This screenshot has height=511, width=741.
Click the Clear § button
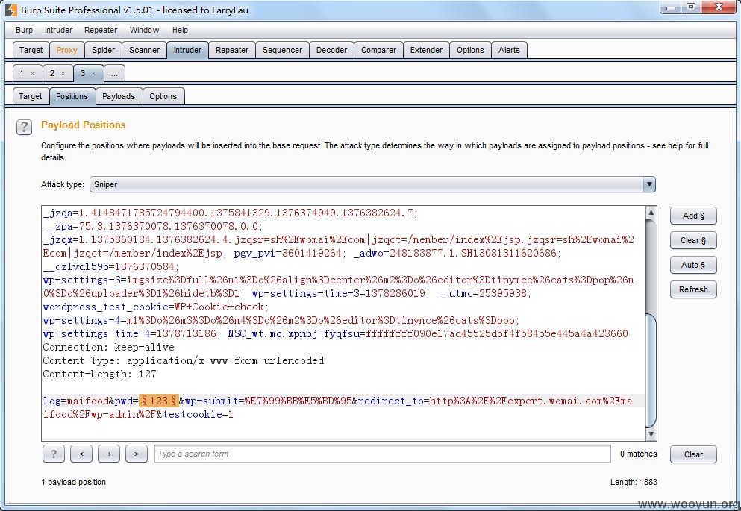(x=693, y=240)
